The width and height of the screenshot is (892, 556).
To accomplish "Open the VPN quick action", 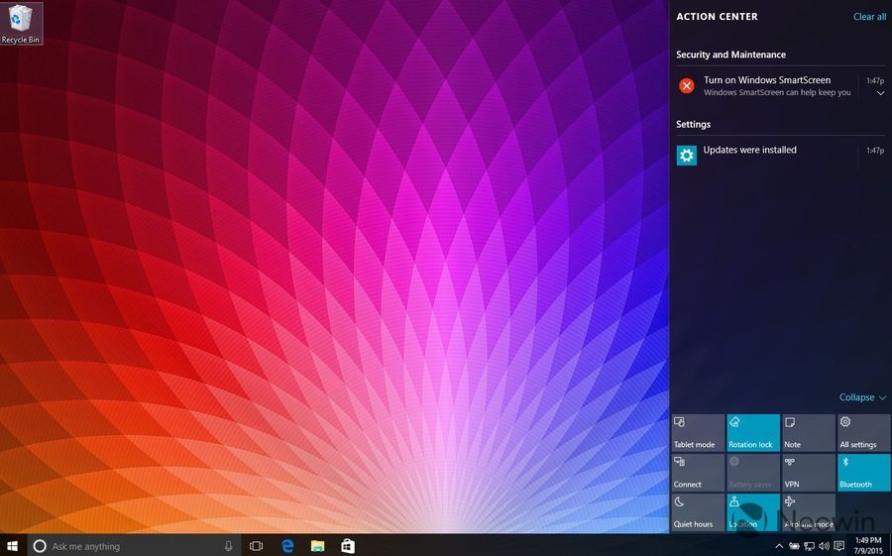I will [809, 473].
